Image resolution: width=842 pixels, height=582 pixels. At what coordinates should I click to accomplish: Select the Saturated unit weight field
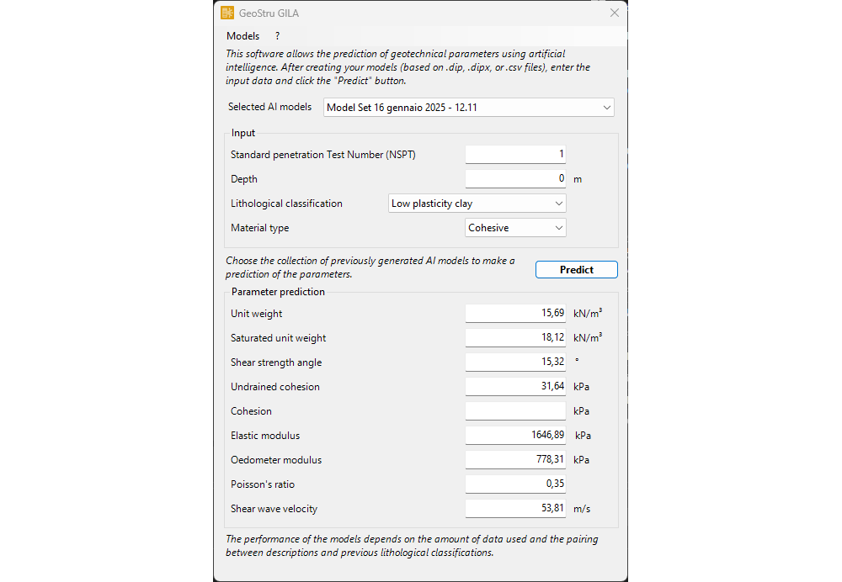[515, 338]
